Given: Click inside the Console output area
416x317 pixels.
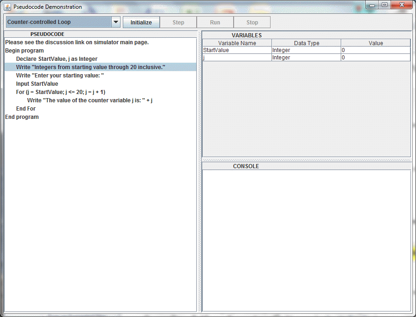Looking at the screenshot, I should pyautogui.click(x=306, y=240).
